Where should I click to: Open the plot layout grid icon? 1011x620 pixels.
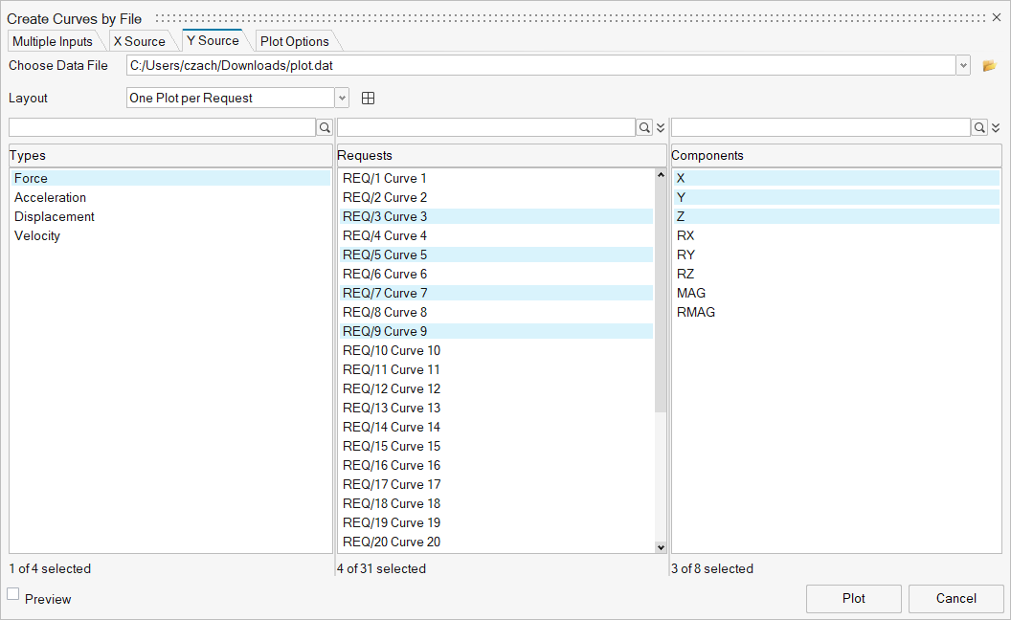[368, 99]
